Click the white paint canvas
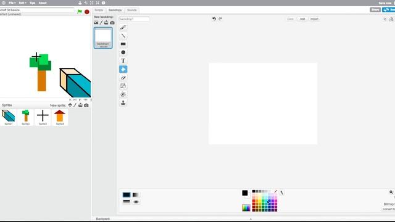This screenshot has width=395, height=222. point(263,104)
